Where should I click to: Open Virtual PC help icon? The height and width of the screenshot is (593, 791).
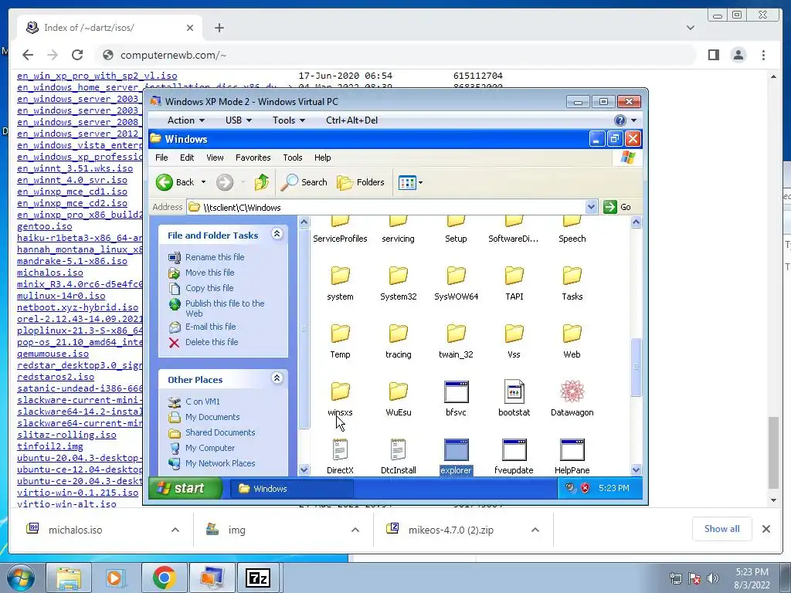pos(620,120)
